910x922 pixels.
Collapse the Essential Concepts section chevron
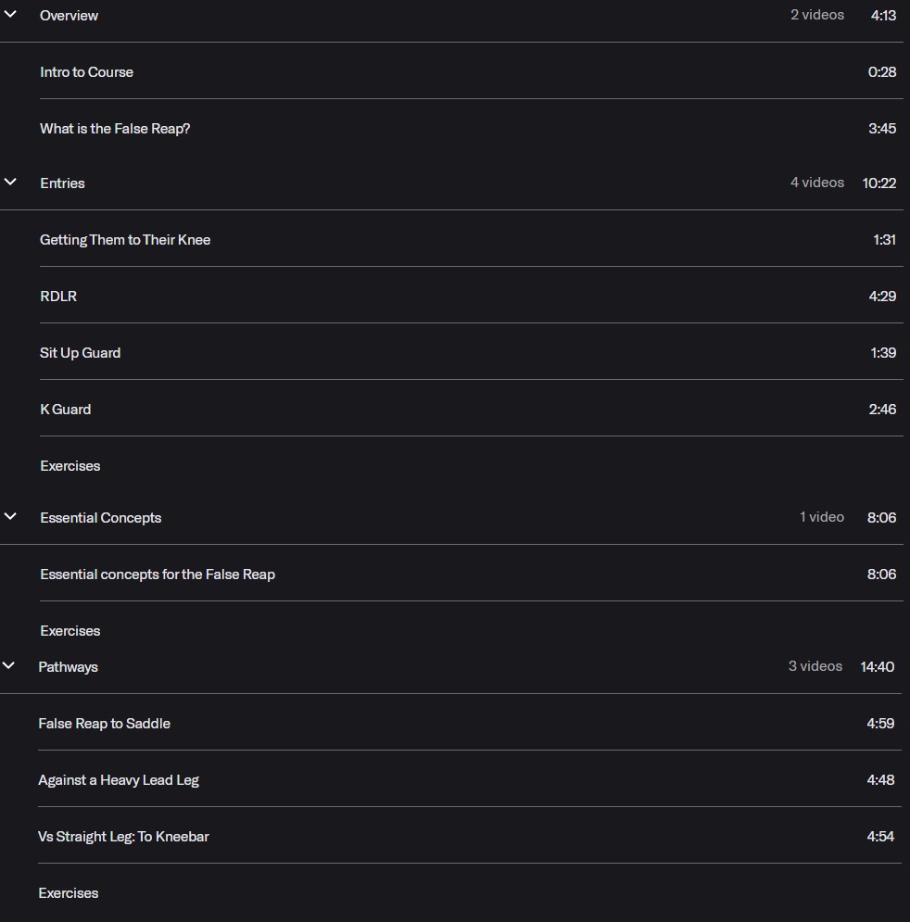click(x=10, y=517)
